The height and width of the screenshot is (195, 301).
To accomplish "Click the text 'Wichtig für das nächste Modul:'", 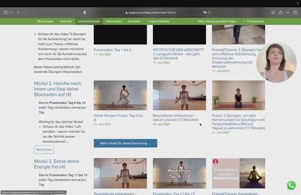I will pos(61,122).
